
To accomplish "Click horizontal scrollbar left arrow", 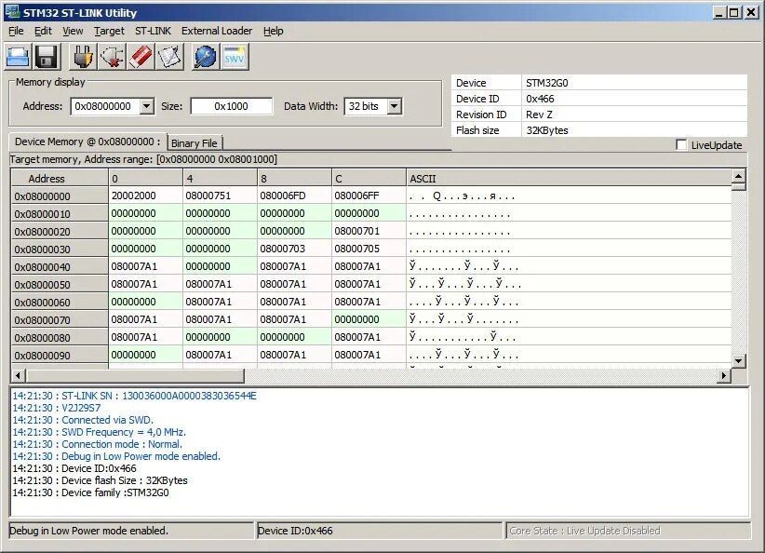I will coord(18,375).
